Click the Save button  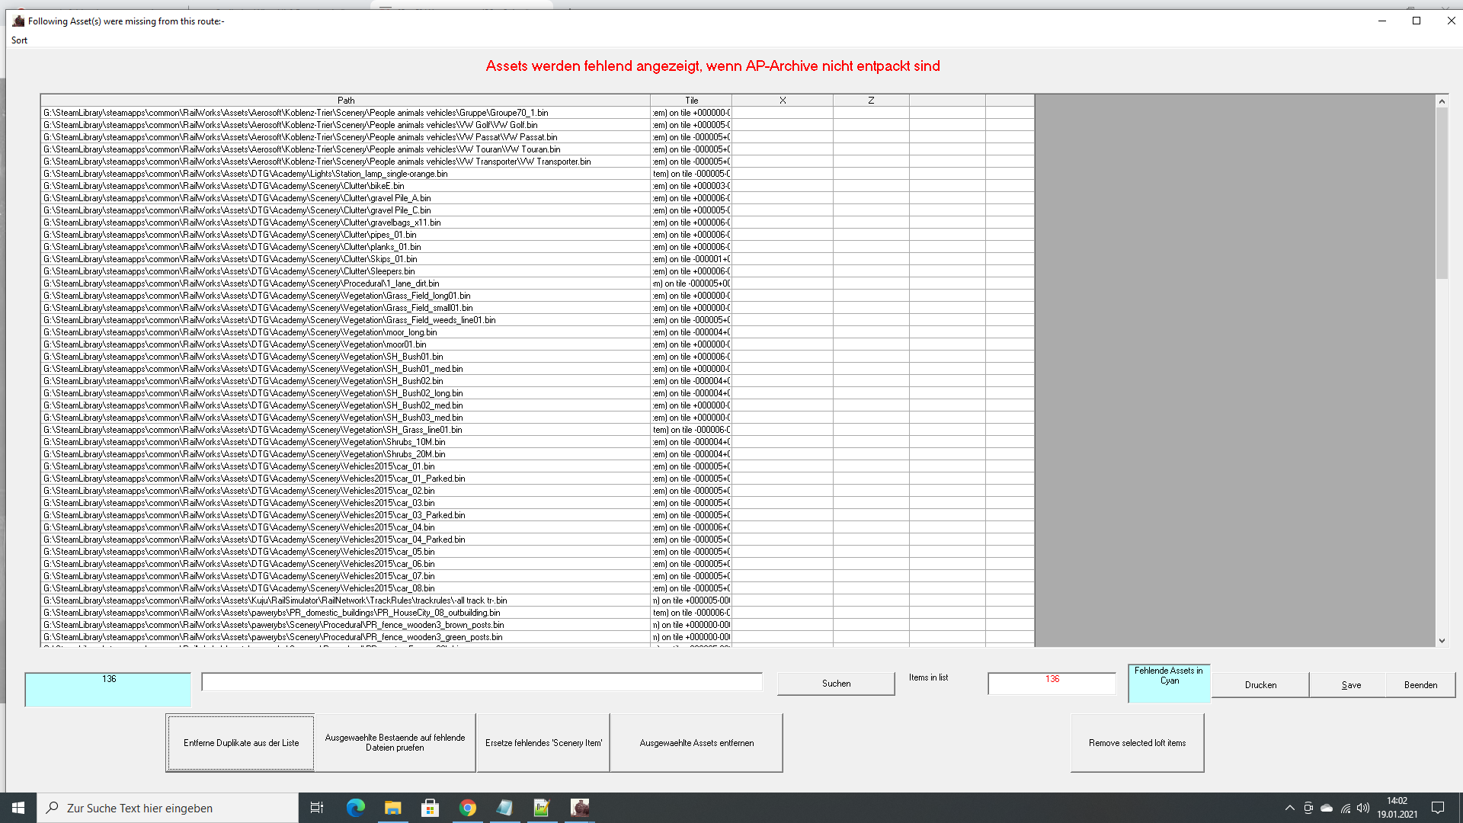[x=1351, y=685]
